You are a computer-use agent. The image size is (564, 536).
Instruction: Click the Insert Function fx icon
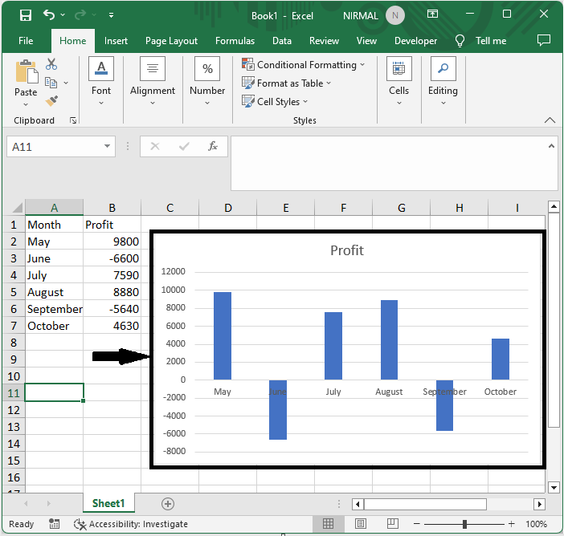pos(213,147)
